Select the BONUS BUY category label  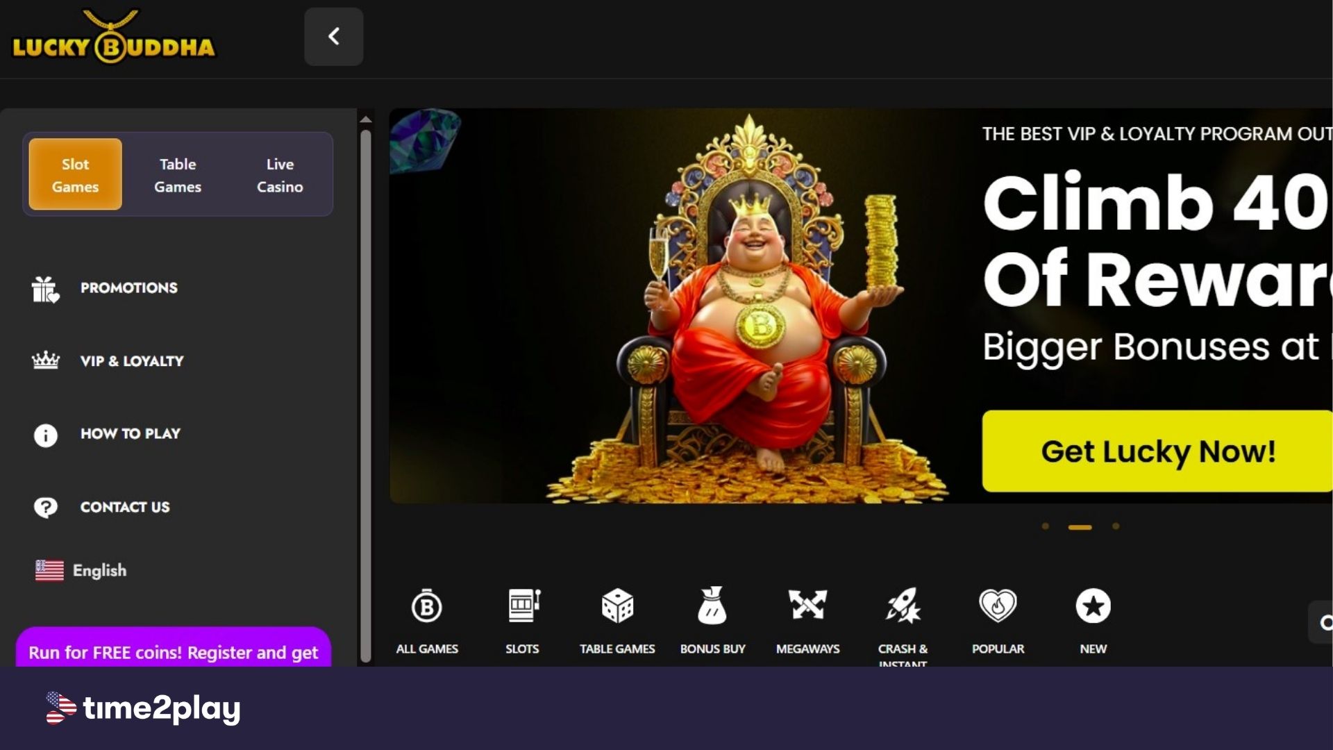[712, 649]
